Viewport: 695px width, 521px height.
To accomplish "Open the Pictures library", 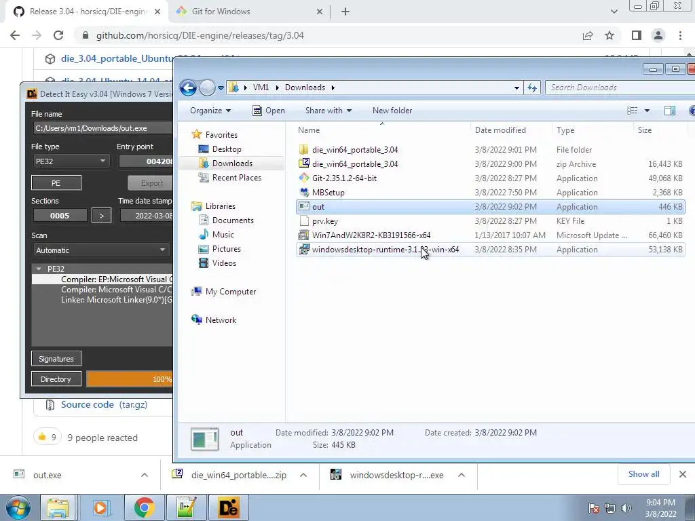I will 227,248.
